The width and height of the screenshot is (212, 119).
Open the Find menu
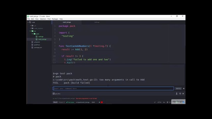(49, 19)
